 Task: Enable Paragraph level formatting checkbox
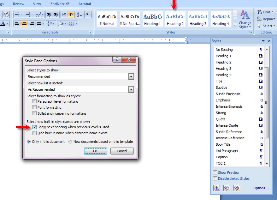coord(35,101)
